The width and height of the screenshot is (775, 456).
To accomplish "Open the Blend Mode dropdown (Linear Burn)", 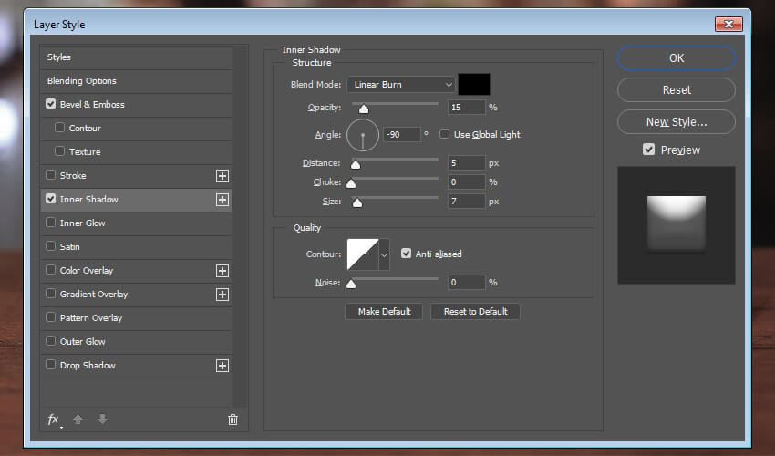I will pos(401,85).
